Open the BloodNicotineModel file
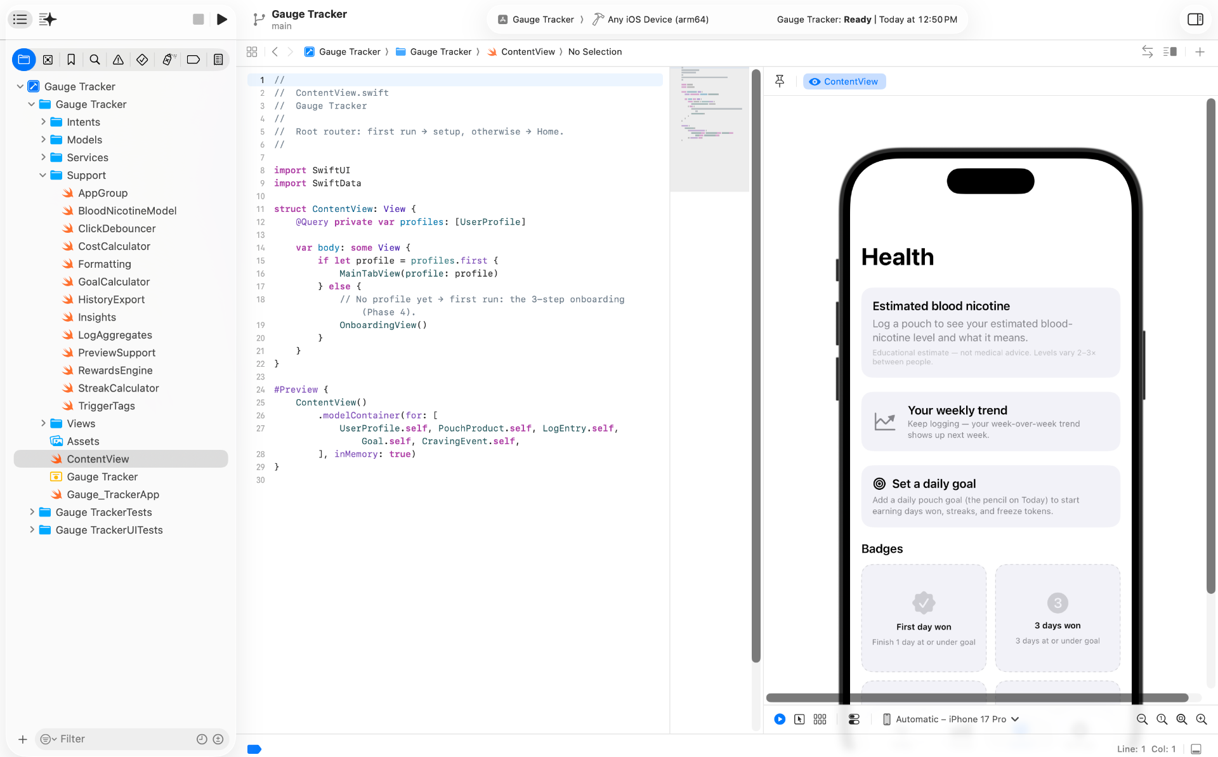This screenshot has height=757, width=1218. tap(127, 211)
